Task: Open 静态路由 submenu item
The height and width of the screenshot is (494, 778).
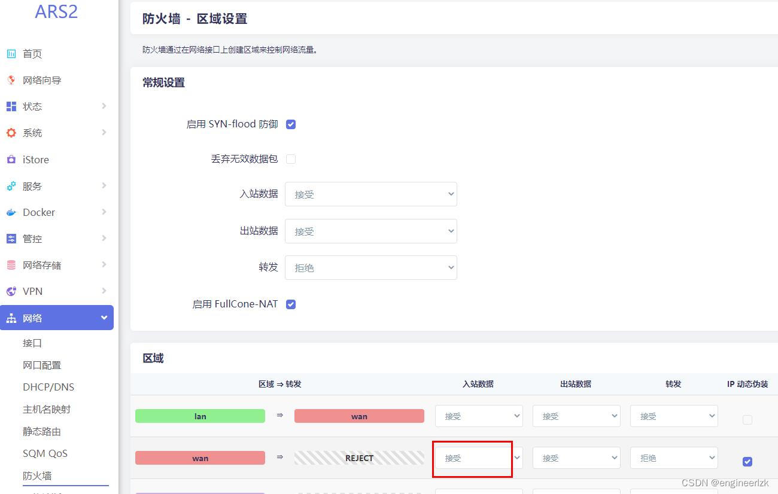Action: [x=42, y=432]
